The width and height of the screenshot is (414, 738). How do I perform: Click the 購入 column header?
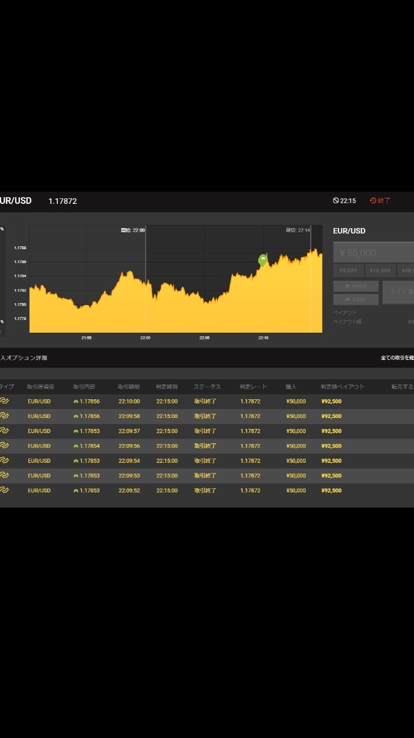291,387
